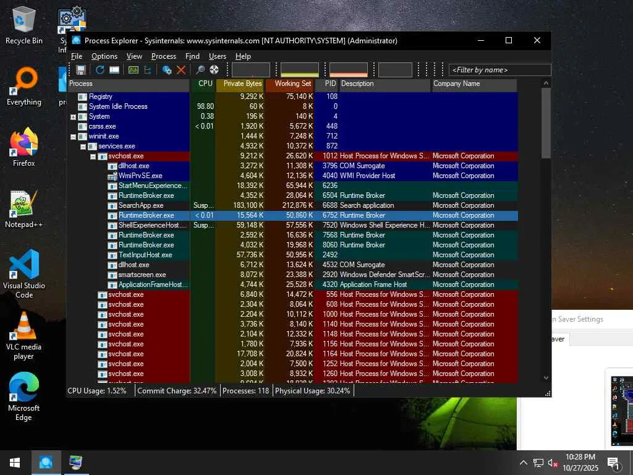Click the Find handle or DLL icon

pos(200,70)
